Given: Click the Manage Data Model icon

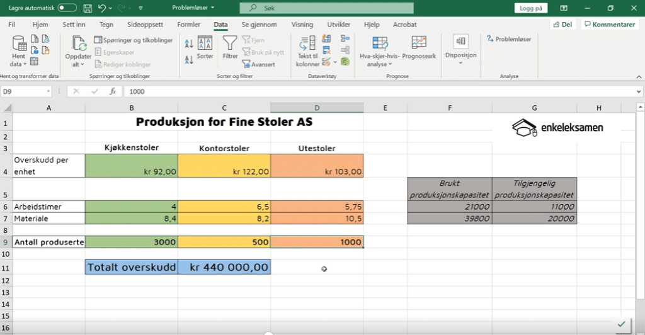Looking at the screenshot, I should click(x=345, y=62).
